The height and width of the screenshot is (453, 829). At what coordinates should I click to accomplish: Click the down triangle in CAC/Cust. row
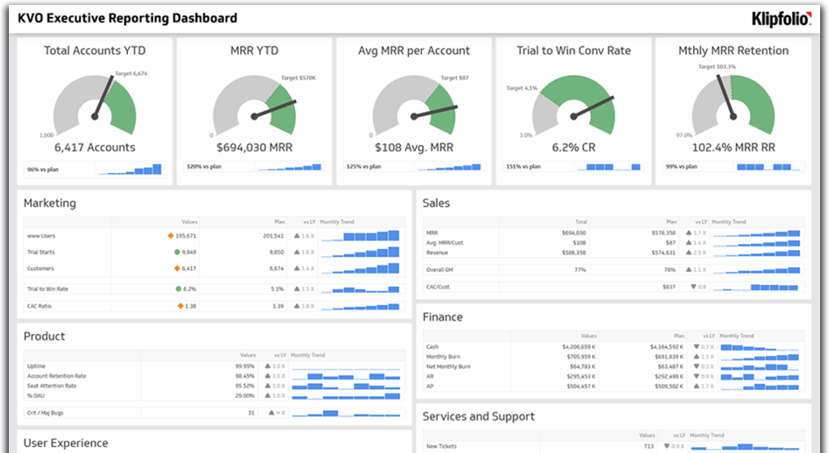[x=694, y=286]
